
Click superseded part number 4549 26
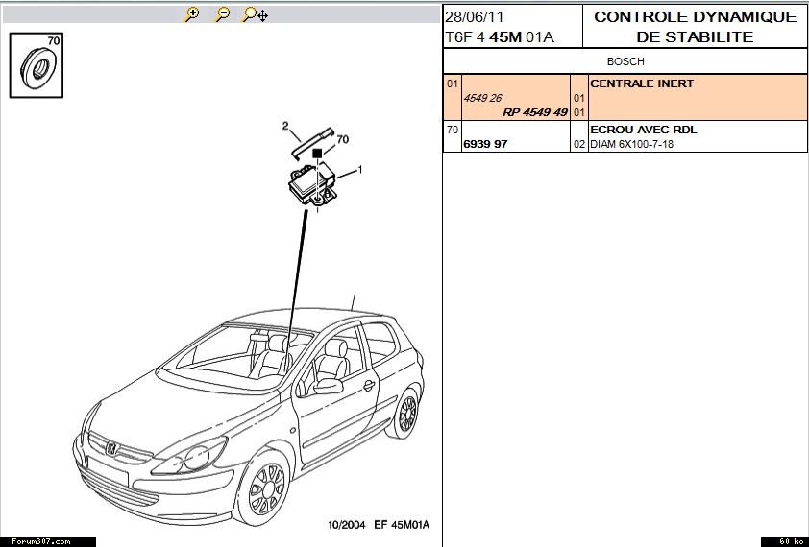[x=482, y=98]
